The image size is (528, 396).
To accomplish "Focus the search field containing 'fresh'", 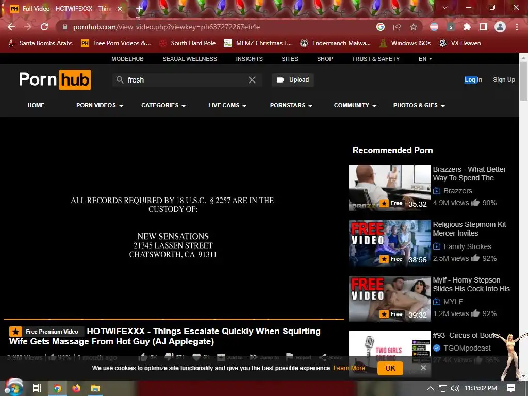I will tap(187, 80).
